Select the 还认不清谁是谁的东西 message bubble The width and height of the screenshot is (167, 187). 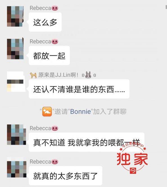tap(79, 89)
